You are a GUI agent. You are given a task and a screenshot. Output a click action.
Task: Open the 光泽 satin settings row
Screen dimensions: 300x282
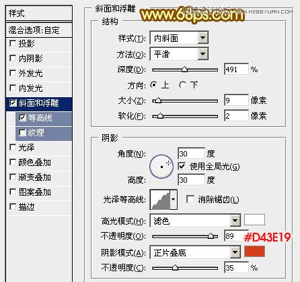(x=39, y=148)
